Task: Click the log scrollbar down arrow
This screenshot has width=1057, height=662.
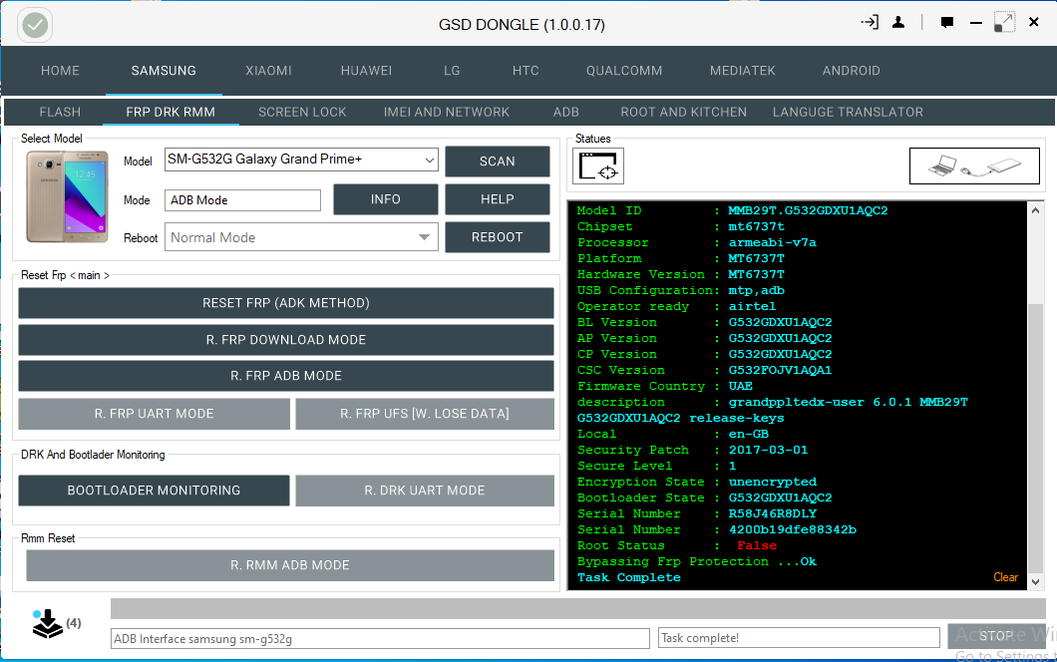Action: pyautogui.click(x=1035, y=582)
